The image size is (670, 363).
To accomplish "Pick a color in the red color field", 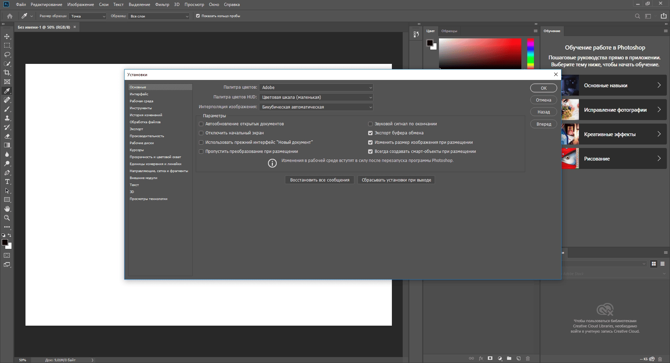I will tap(480, 53).
